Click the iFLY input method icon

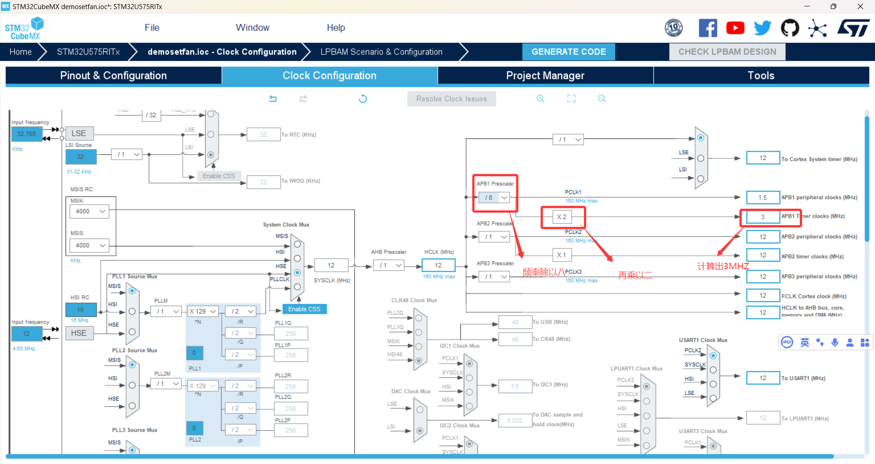(x=787, y=343)
